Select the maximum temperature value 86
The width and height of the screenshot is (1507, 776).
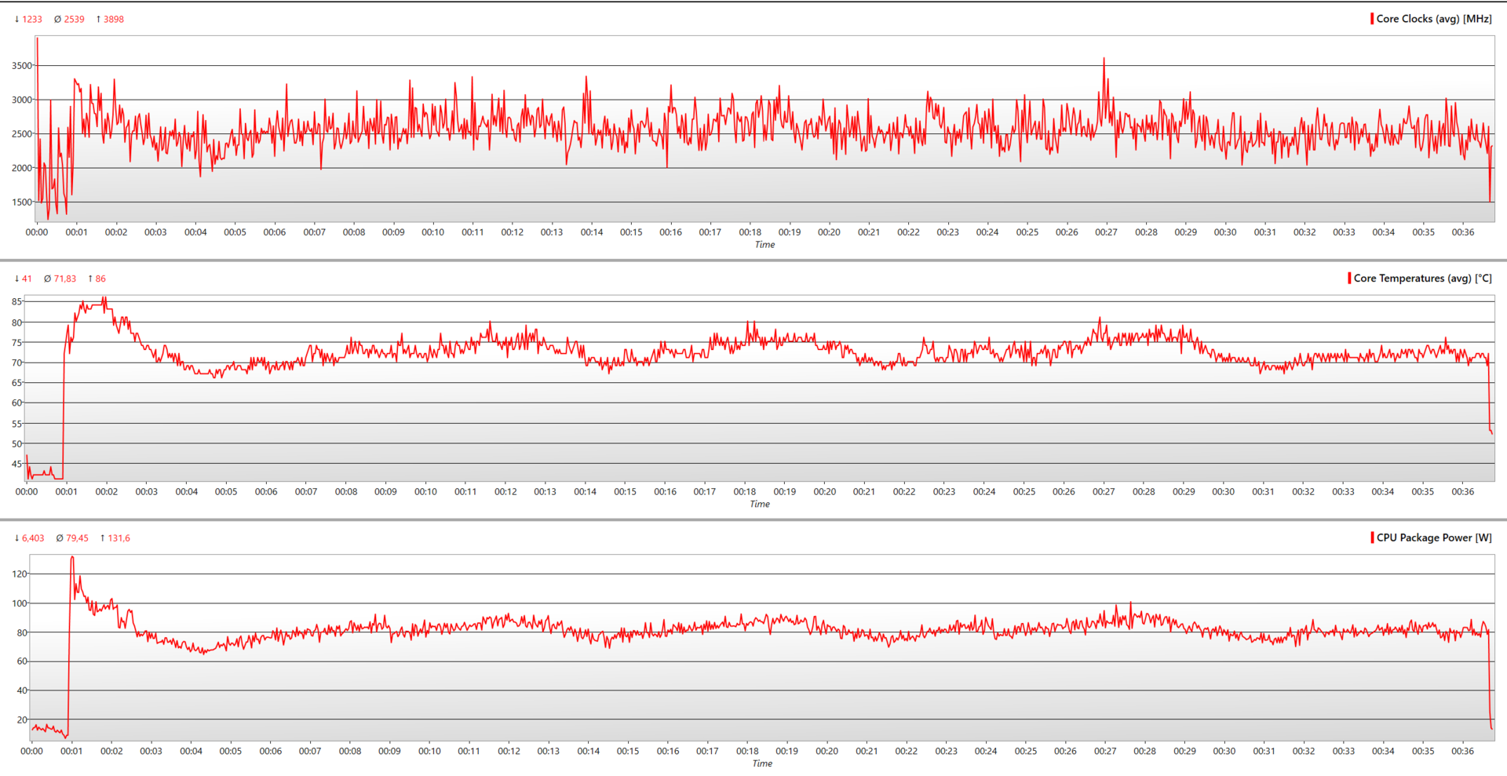click(100, 279)
